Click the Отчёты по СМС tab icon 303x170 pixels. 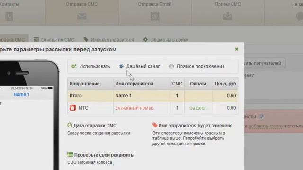(36, 40)
